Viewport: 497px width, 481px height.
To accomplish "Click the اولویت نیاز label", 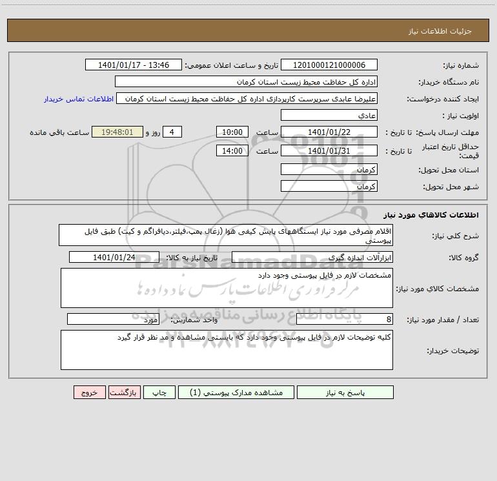I will coord(461,116).
